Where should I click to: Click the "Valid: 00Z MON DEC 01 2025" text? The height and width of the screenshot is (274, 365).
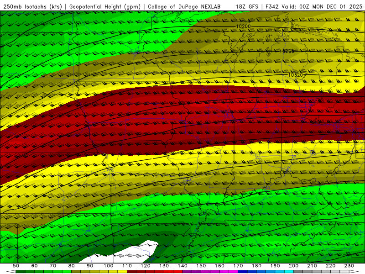pyautogui.click(x=322, y=6)
